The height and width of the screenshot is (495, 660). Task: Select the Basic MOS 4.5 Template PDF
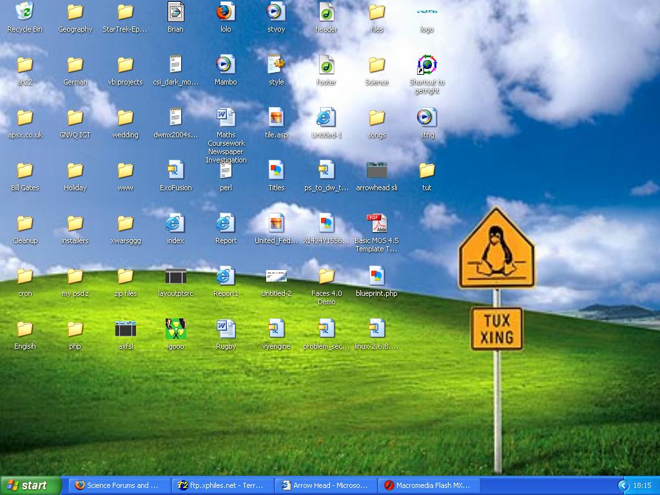[376, 224]
